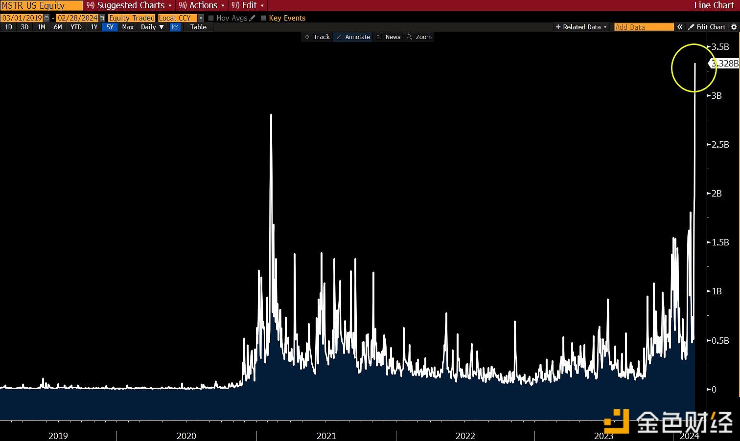Click the Equity Traded field

tap(132, 18)
